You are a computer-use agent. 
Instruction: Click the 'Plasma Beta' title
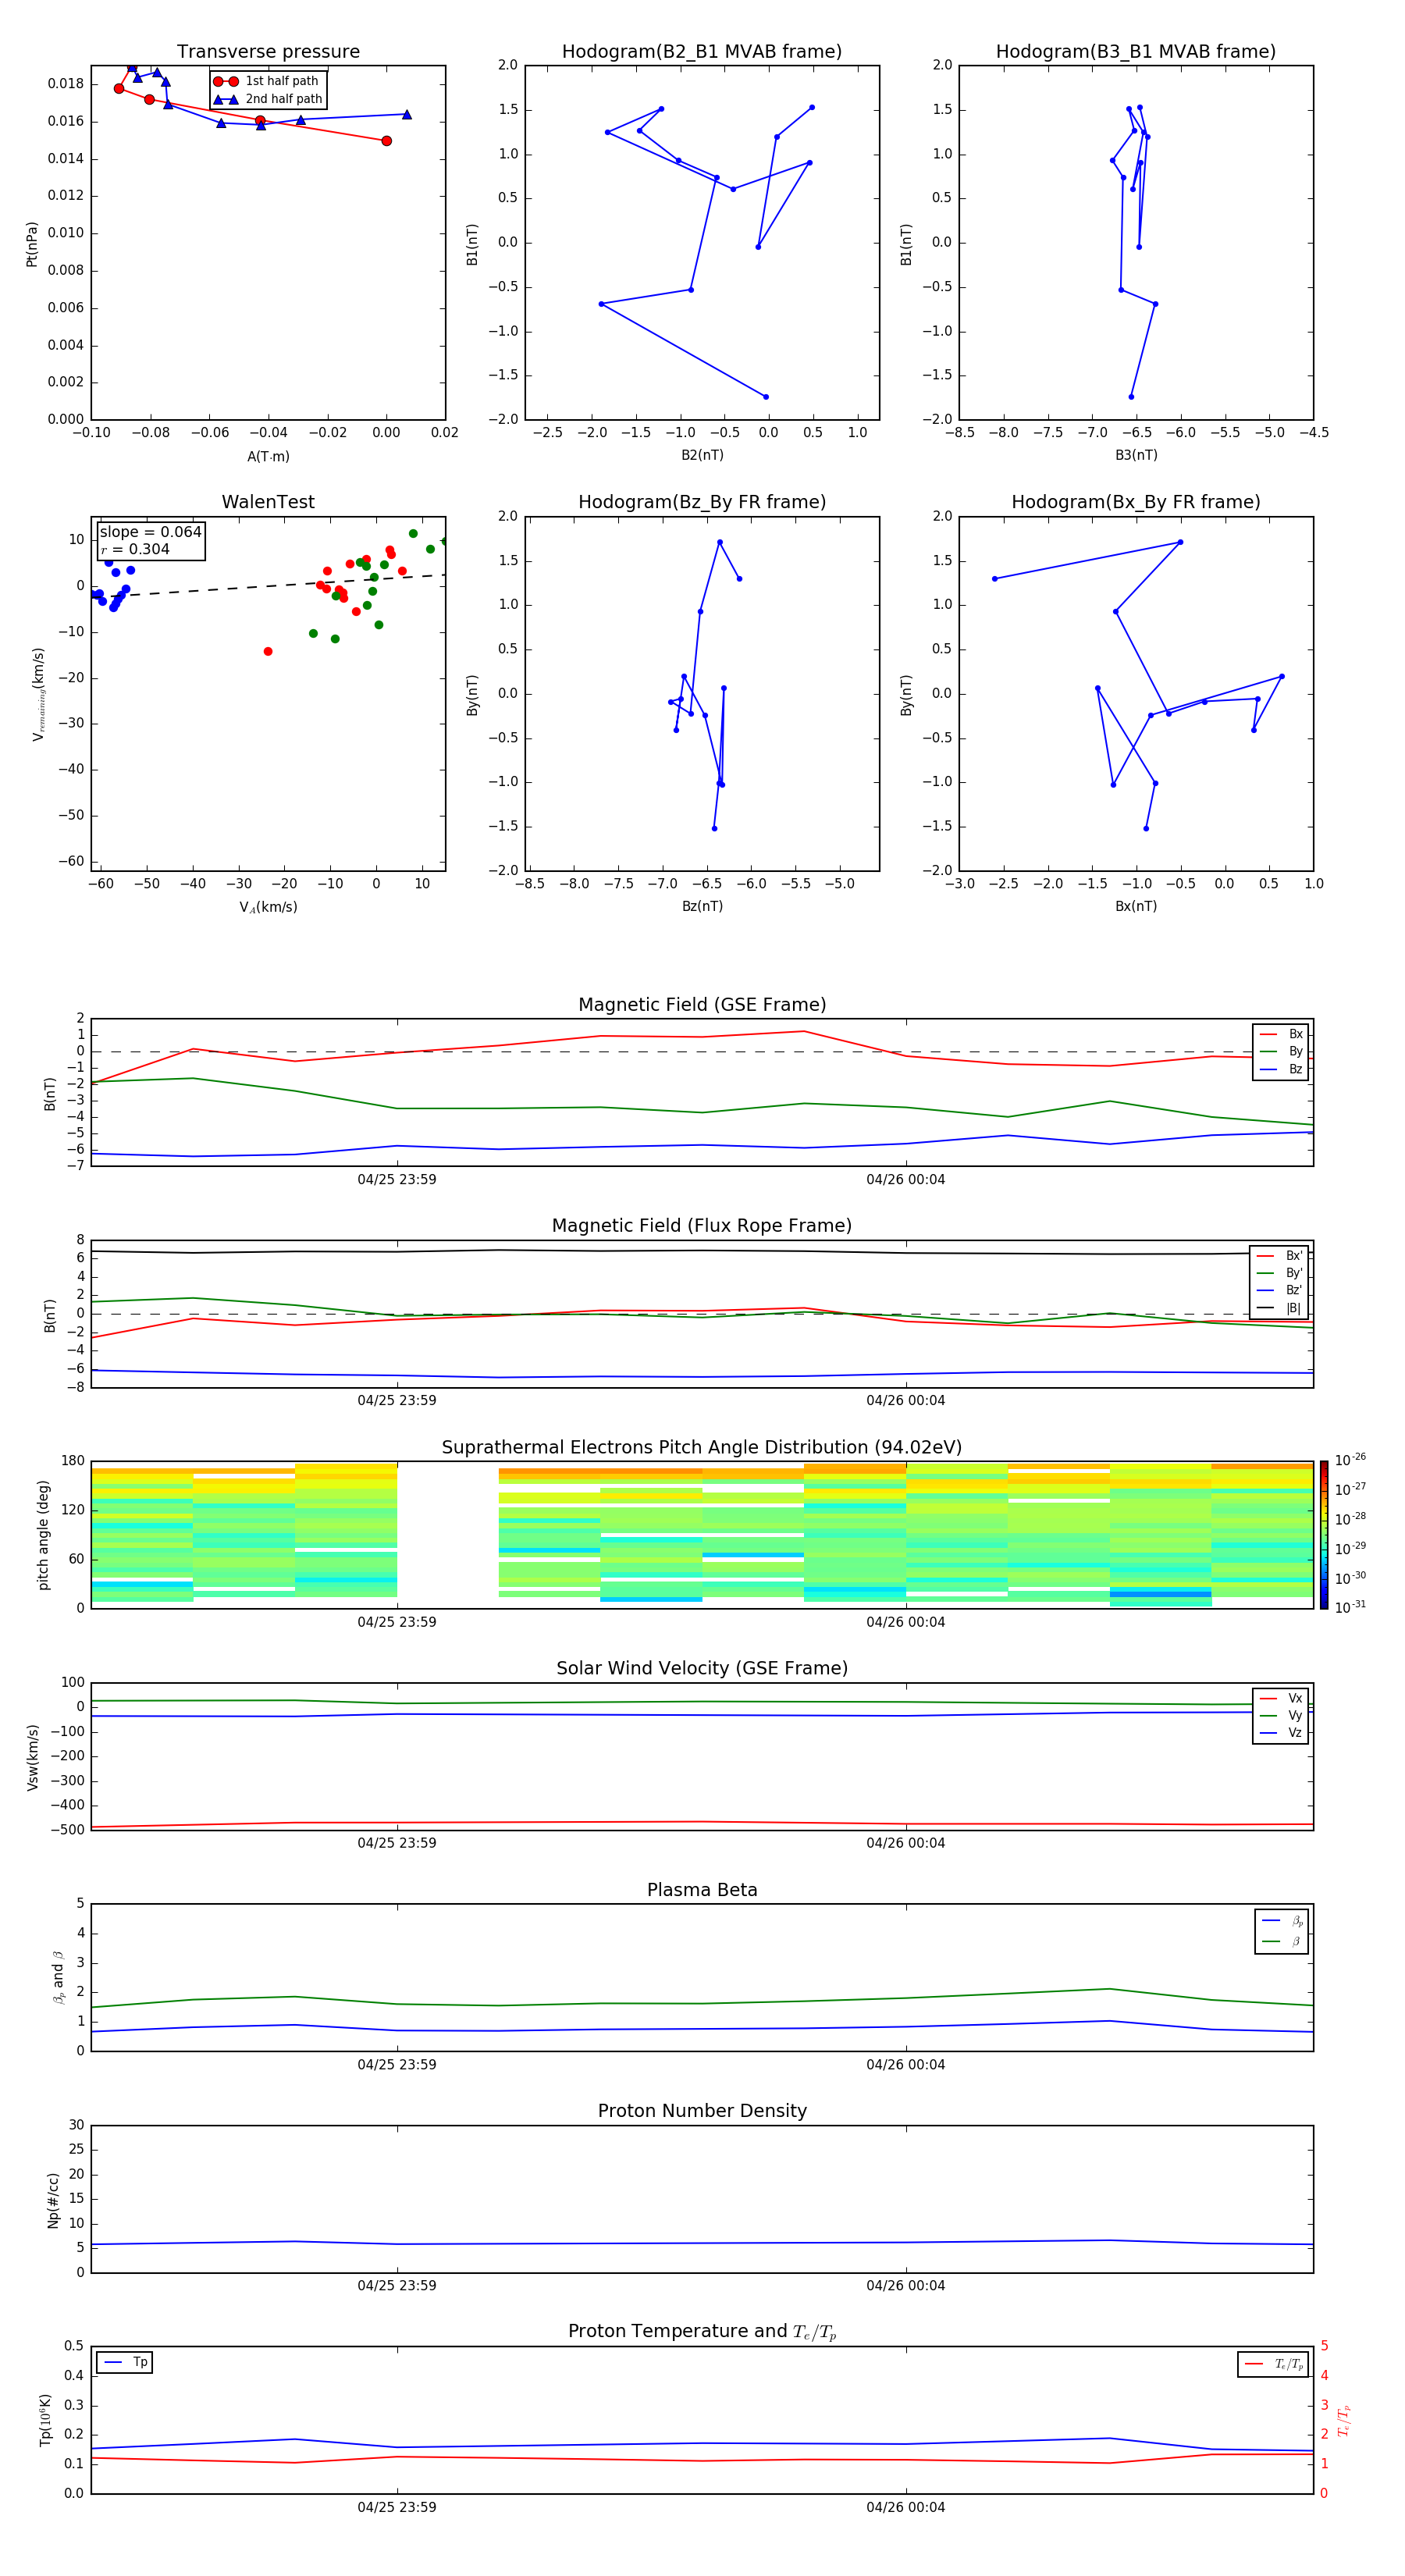click(x=702, y=1890)
